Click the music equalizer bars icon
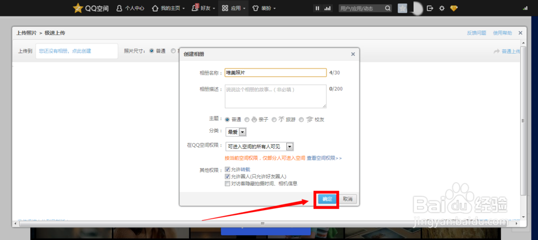 328,8
